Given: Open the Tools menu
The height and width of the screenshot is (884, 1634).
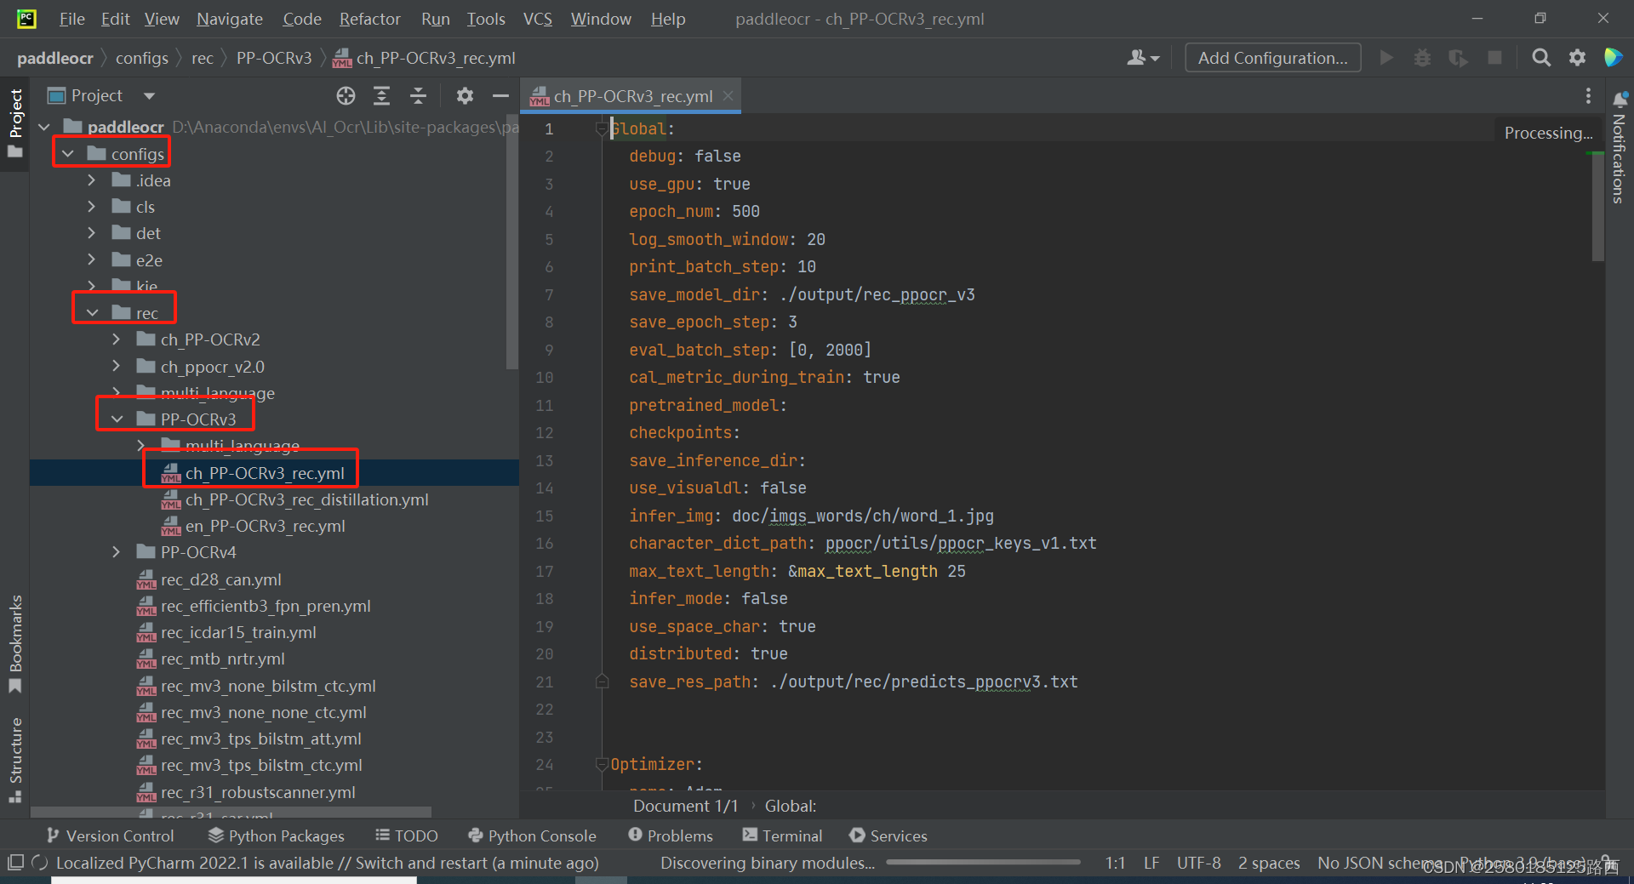Looking at the screenshot, I should point(486,19).
